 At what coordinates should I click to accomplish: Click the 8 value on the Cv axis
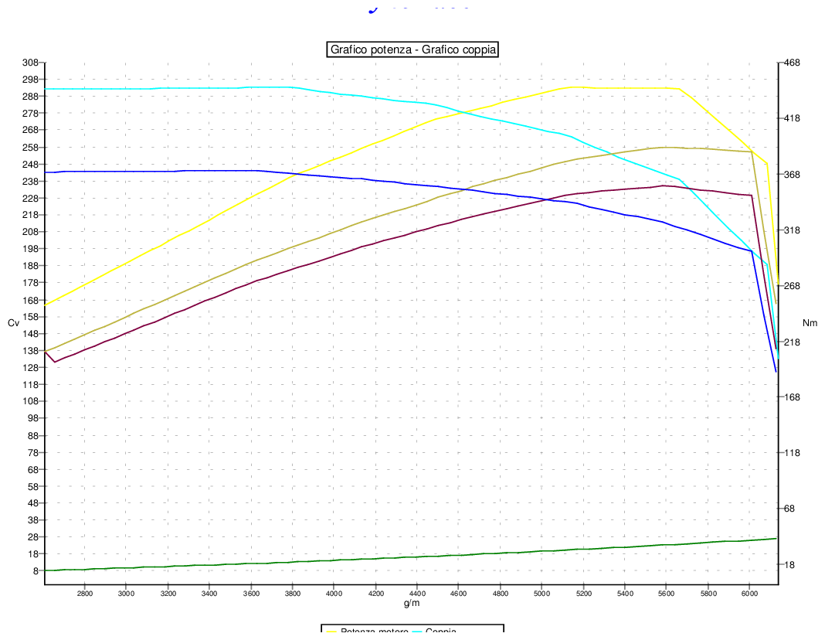(x=36, y=571)
